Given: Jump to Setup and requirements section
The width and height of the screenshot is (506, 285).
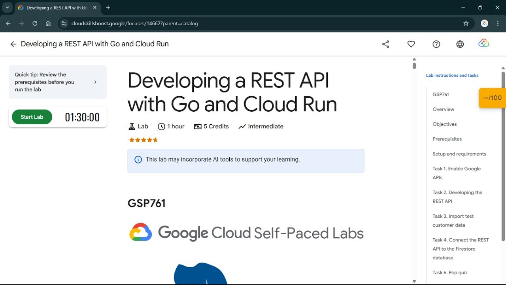Looking at the screenshot, I should pos(459,154).
